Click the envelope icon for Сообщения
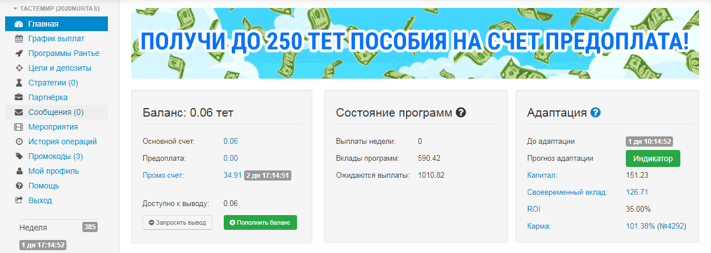711x253 pixels. click(19, 112)
